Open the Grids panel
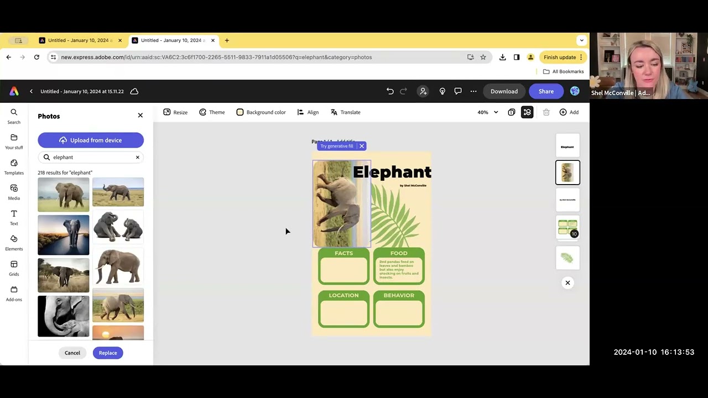Screen dimensions: 708x398 click(x=14, y=269)
